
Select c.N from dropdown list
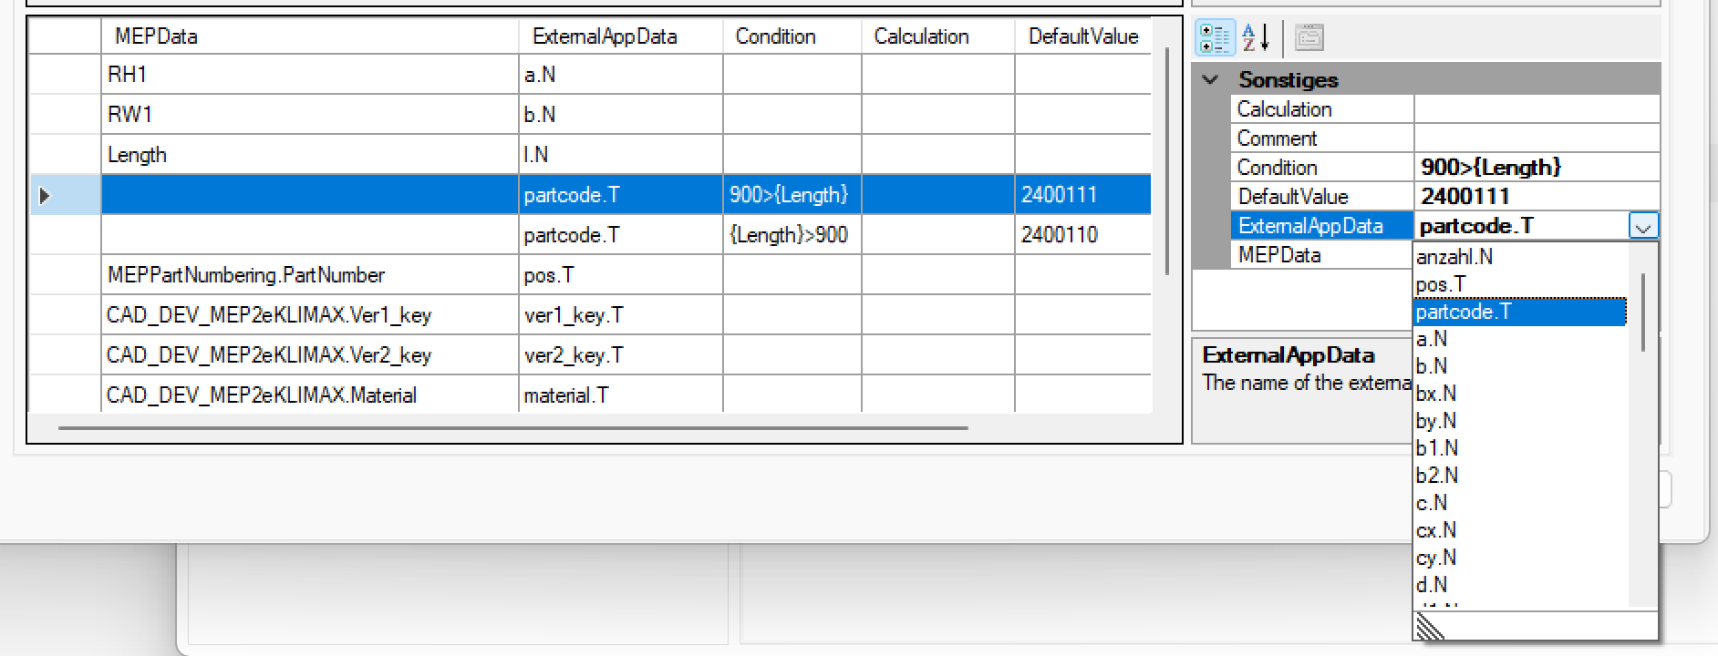(x=1519, y=503)
